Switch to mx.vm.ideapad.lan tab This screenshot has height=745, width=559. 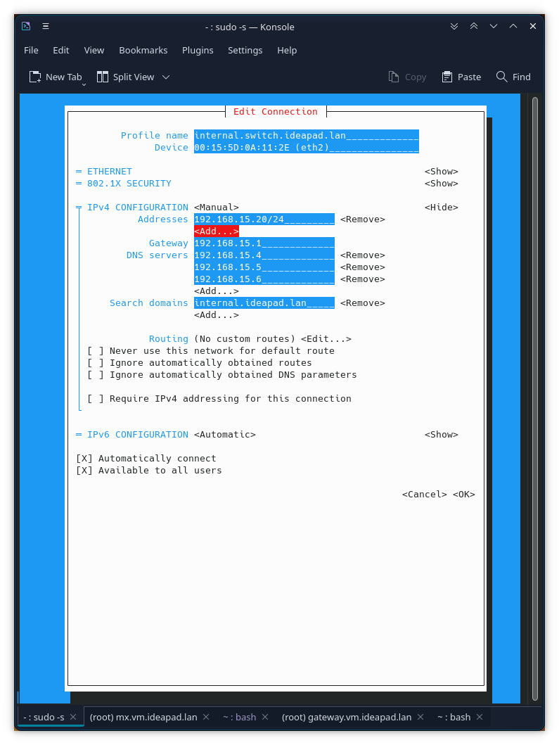pos(143,717)
